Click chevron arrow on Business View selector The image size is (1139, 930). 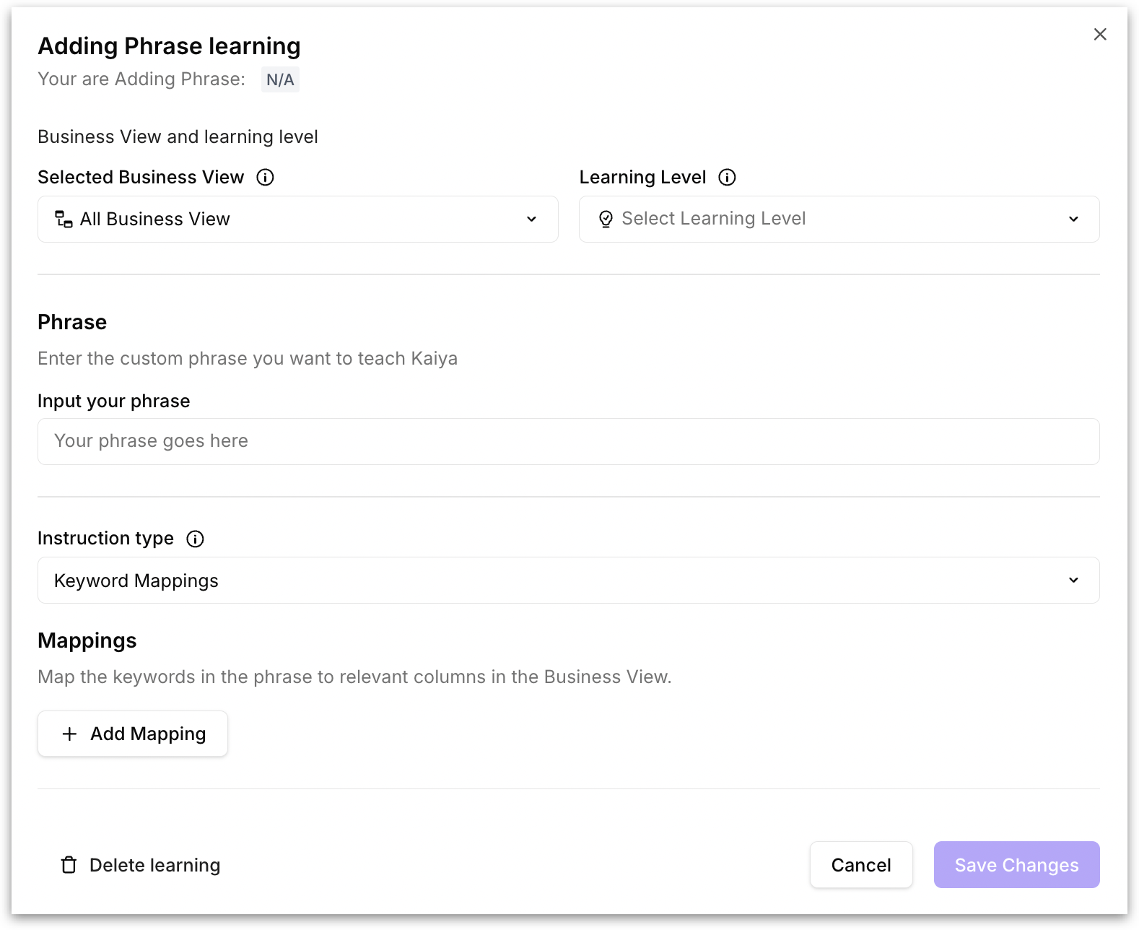pyautogui.click(x=531, y=220)
